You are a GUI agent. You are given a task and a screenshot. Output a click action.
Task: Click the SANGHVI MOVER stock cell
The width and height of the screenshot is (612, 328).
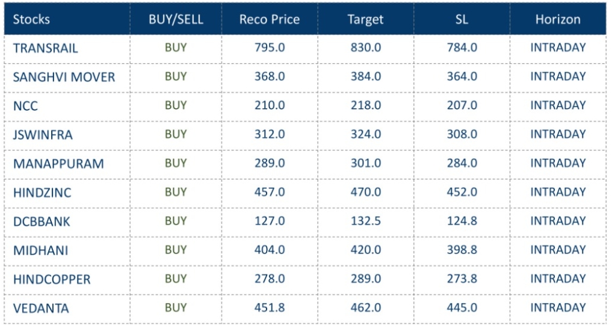click(x=63, y=77)
